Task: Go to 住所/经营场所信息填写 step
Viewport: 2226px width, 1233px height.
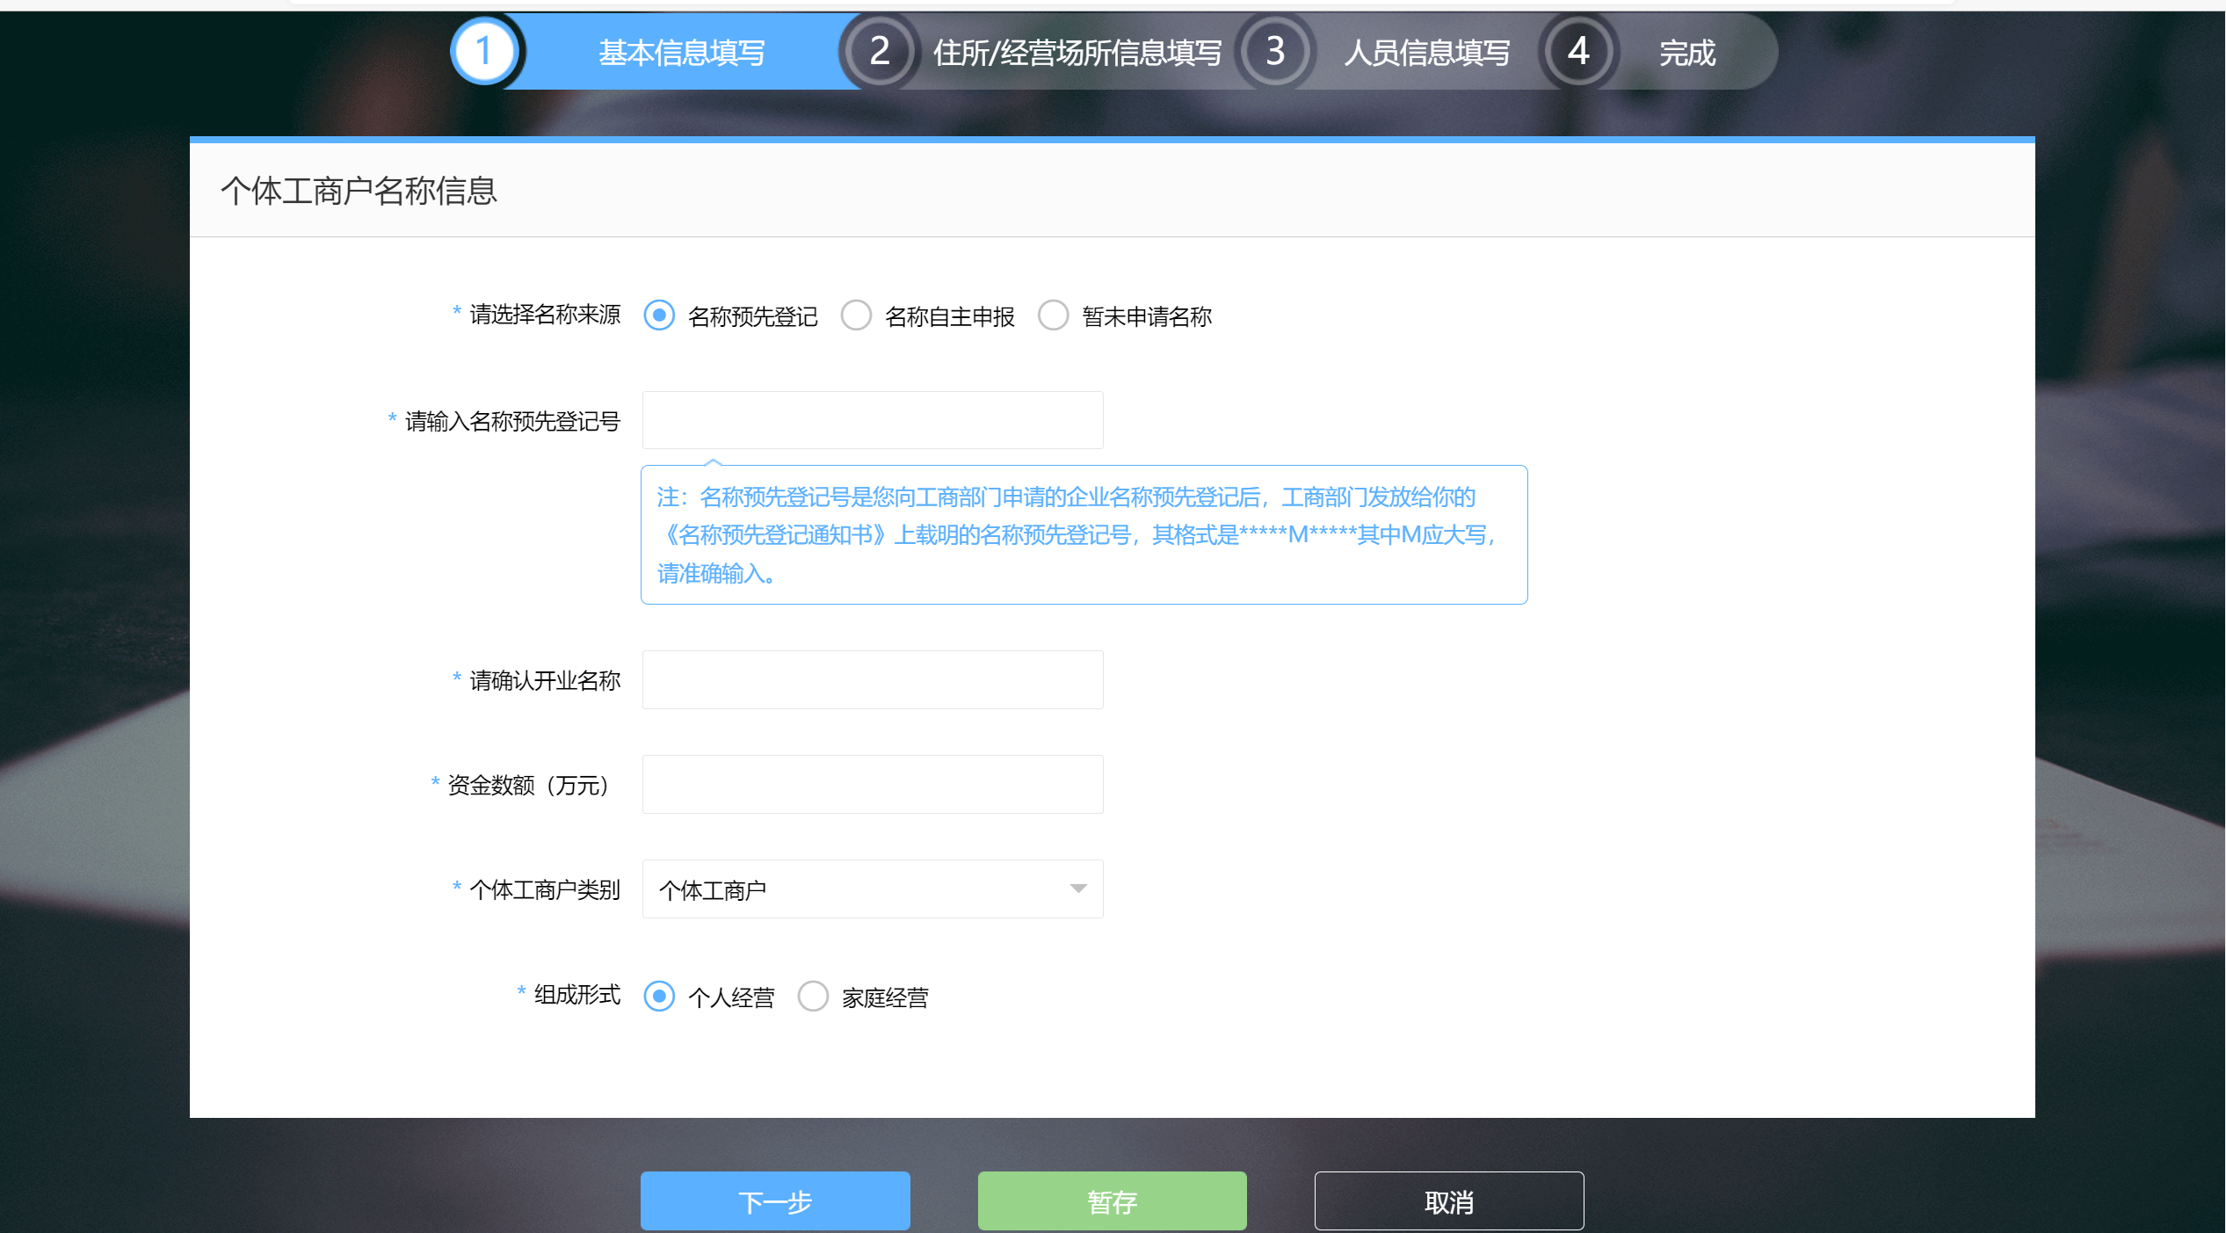Action: tap(1077, 53)
